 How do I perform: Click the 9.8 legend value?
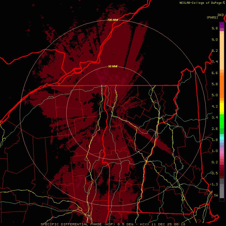(x=215, y=28)
